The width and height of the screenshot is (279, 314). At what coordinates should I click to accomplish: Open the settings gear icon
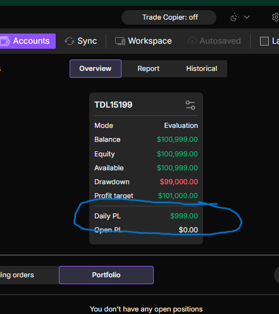coord(276,17)
